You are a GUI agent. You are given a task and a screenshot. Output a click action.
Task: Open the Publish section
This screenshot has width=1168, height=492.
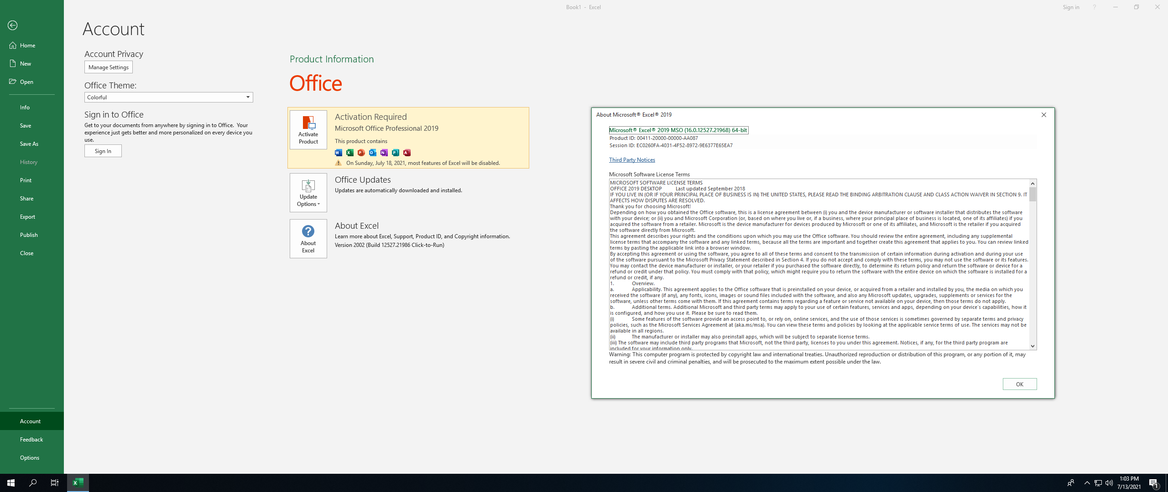coord(32,235)
